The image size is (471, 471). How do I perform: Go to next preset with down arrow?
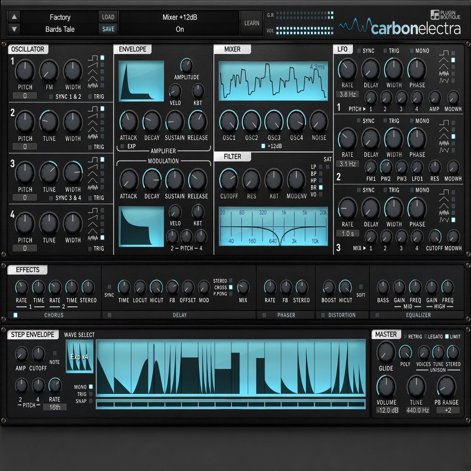point(14,29)
